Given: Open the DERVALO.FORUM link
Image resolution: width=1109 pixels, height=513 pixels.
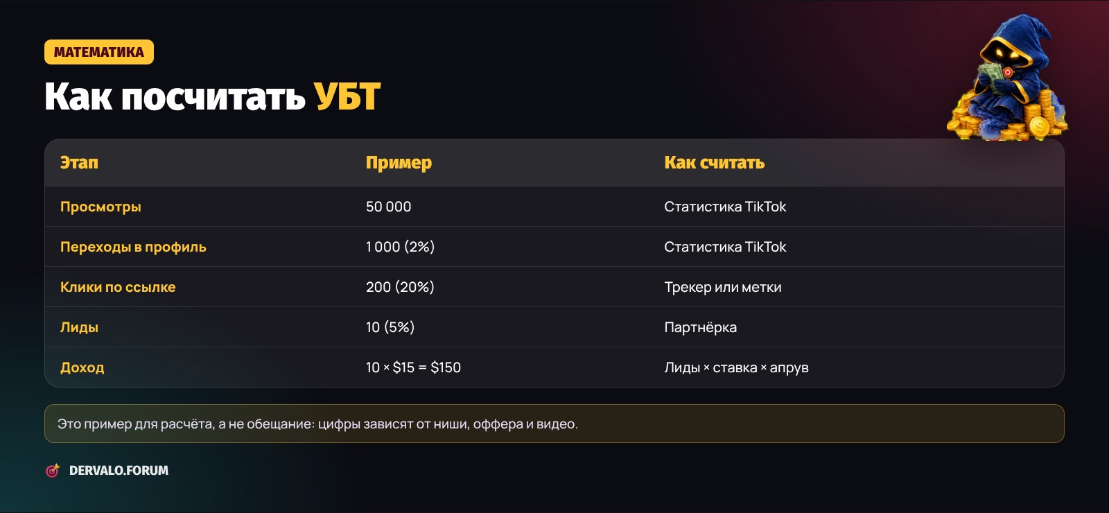Looking at the screenshot, I should (x=119, y=471).
